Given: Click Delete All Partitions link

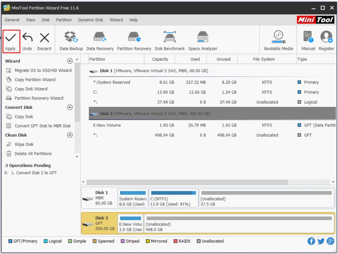Looking at the screenshot, I should [x=33, y=154].
